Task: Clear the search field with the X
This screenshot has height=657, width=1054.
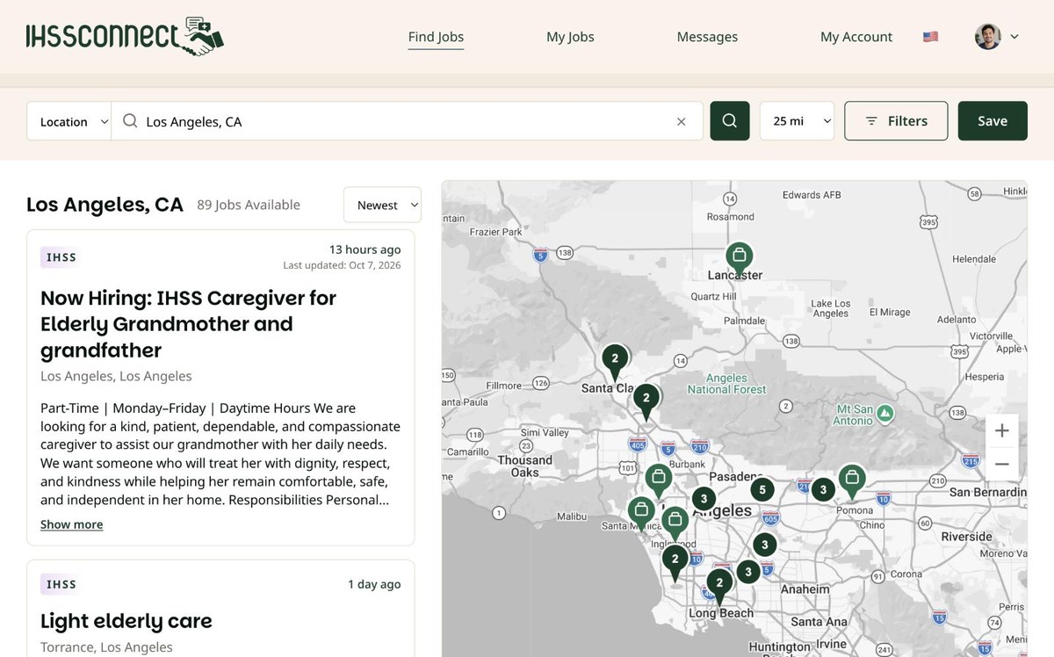Action: 681,121
